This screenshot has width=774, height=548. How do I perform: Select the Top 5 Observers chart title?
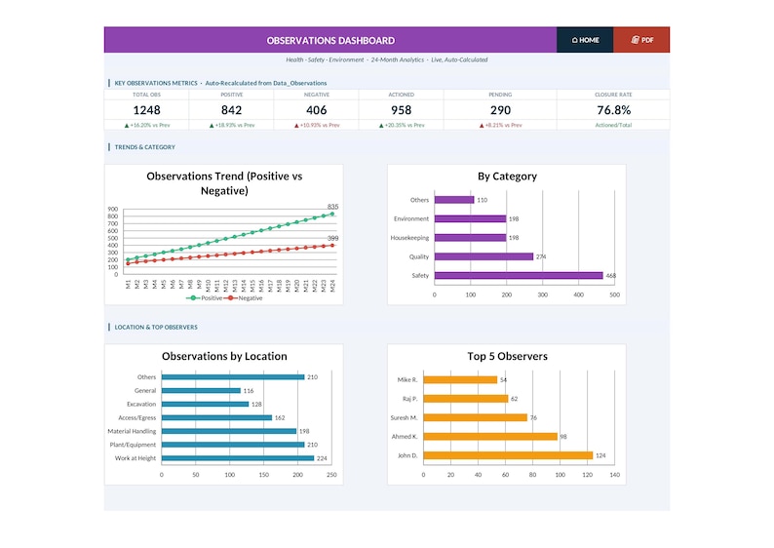coord(508,356)
